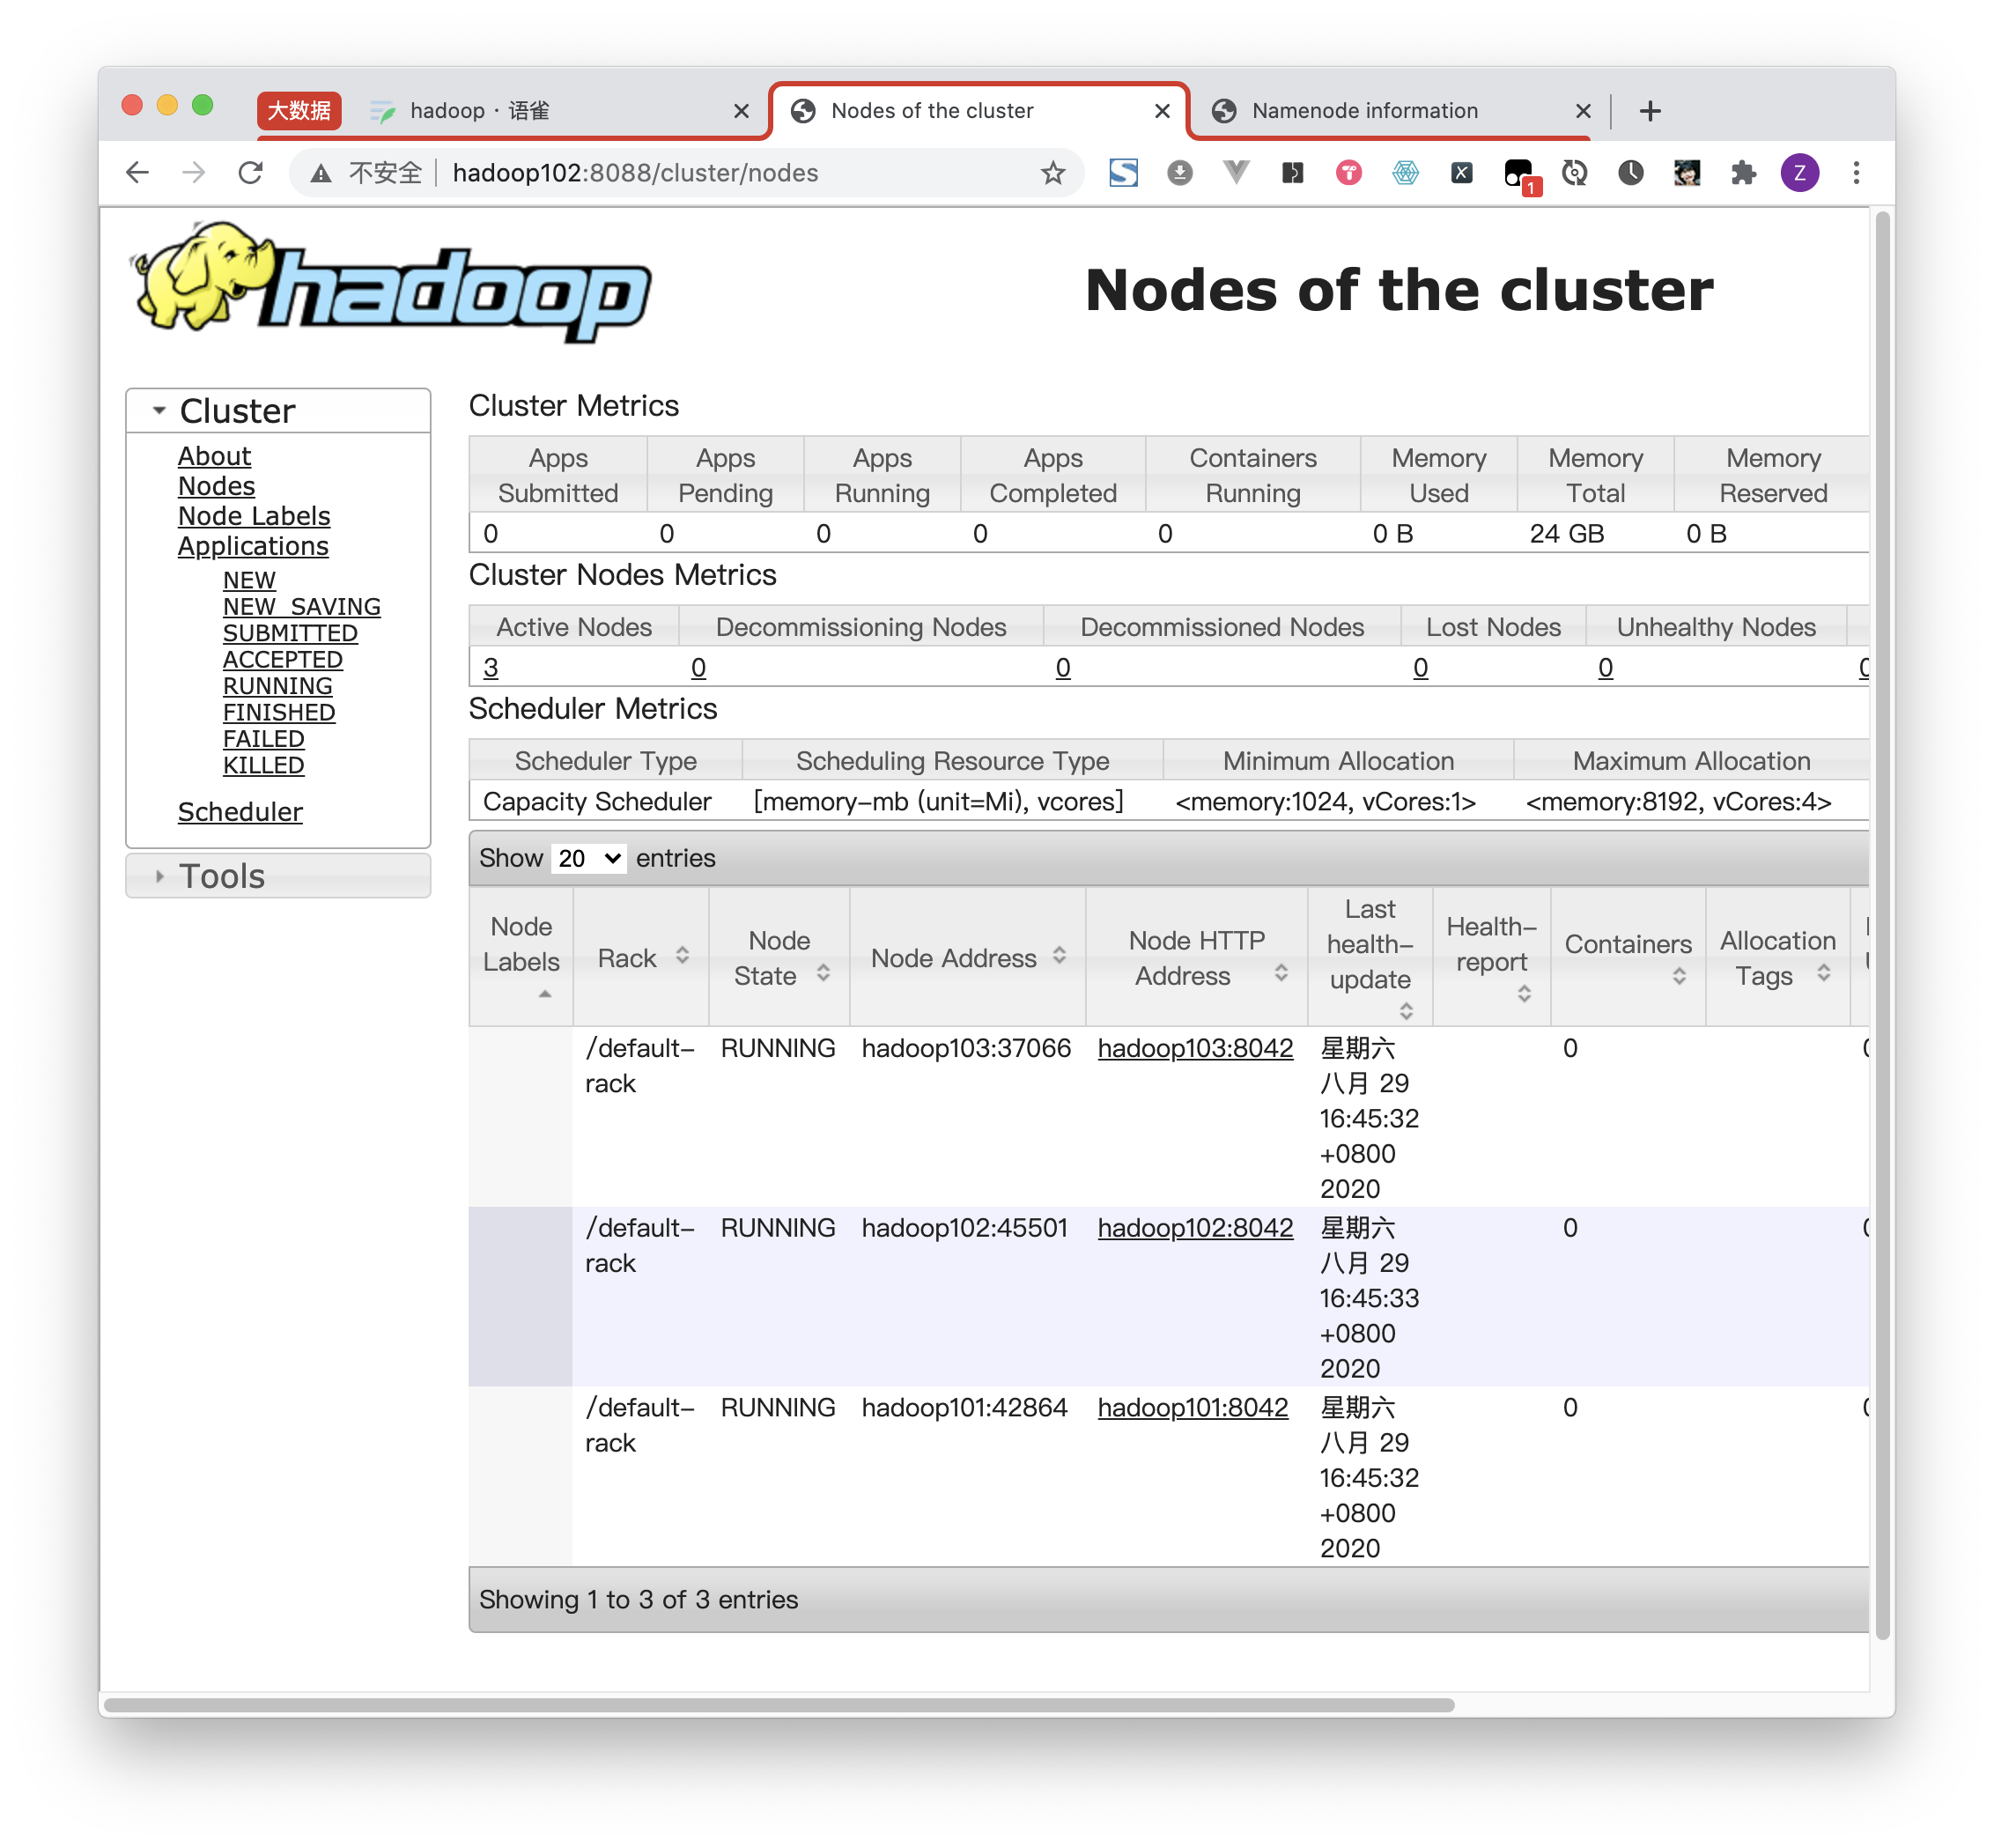Open the hadoop103:8042 node link
The width and height of the screenshot is (1994, 1848).
click(1195, 1048)
